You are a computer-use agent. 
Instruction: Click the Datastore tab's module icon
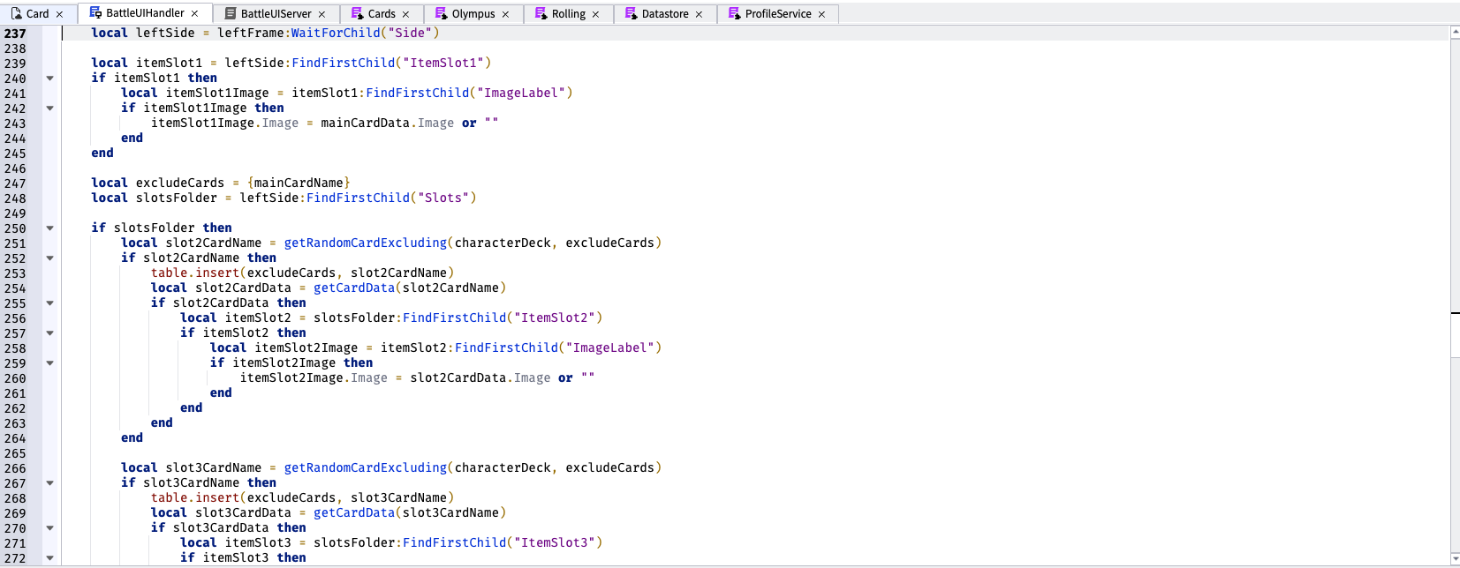(x=631, y=14)
